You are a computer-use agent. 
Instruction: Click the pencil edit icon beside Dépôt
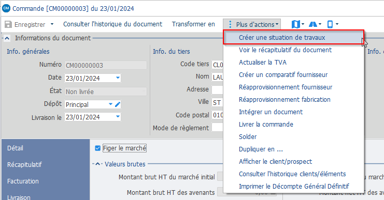point(118,104)
